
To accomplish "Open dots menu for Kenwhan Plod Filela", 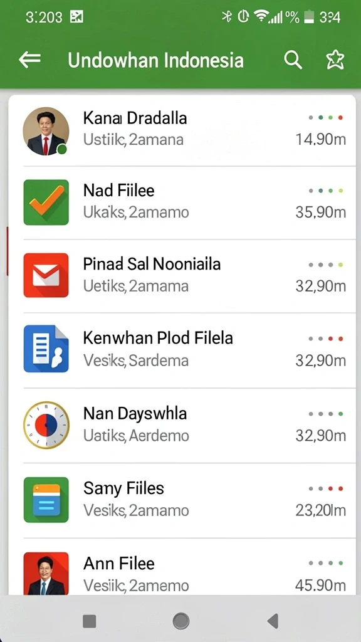I will click(326, 339).
